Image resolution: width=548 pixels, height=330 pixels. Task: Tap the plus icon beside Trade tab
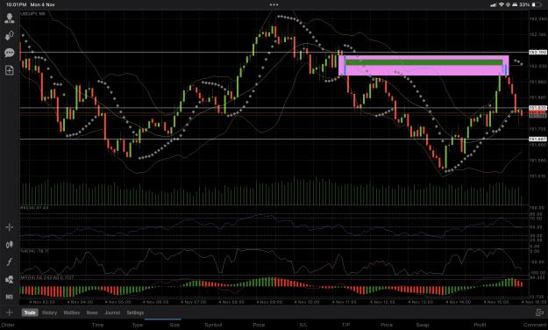10,312
